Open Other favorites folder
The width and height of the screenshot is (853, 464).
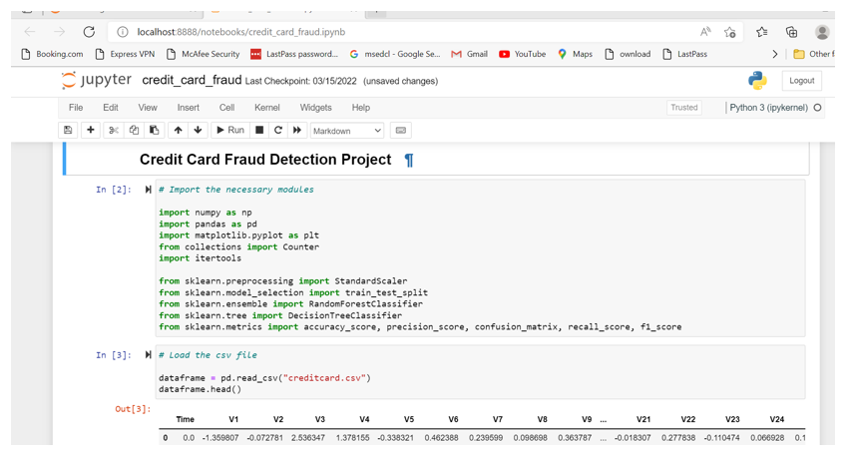click(813, 54)
